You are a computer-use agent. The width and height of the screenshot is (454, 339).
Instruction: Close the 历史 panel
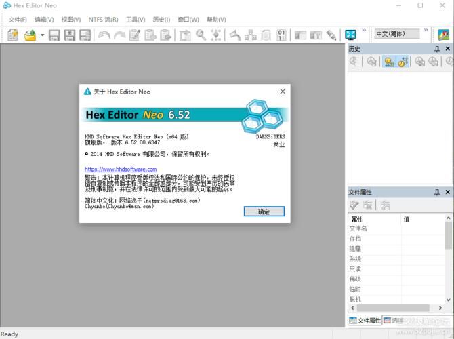pyautogui.click(x=448, y=49)
